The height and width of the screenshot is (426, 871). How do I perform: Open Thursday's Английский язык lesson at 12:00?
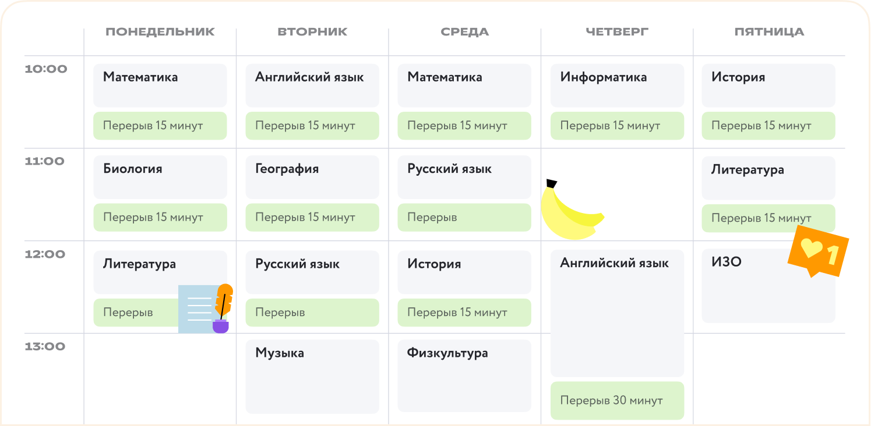coord(617,314)
